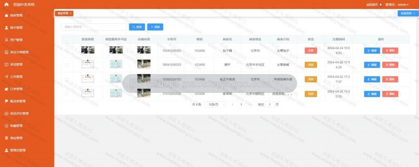Close the 商家管理 tab with its x
Screen dimensions: 419x167
[x=70, y=14]
